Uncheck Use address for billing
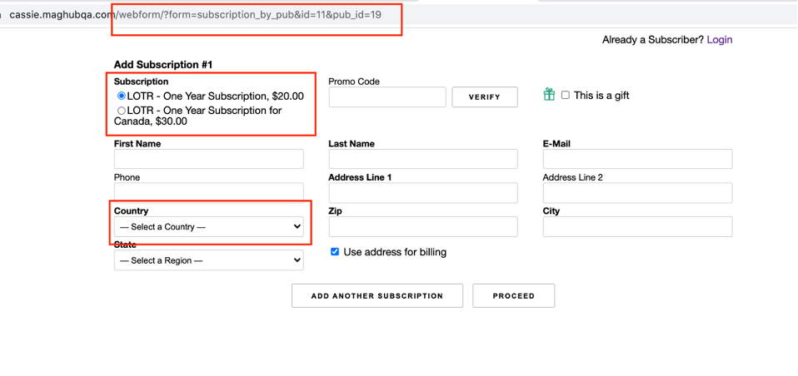The image size is (798, 376). (x=335, y=252)
